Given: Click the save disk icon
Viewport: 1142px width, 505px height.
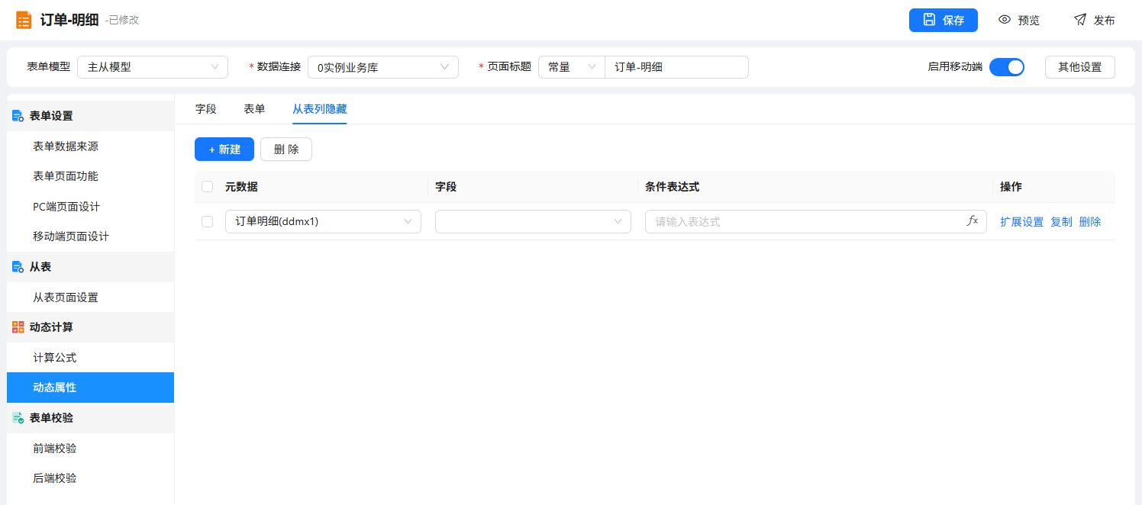Looking at the screenshot, I should [929, 20].
